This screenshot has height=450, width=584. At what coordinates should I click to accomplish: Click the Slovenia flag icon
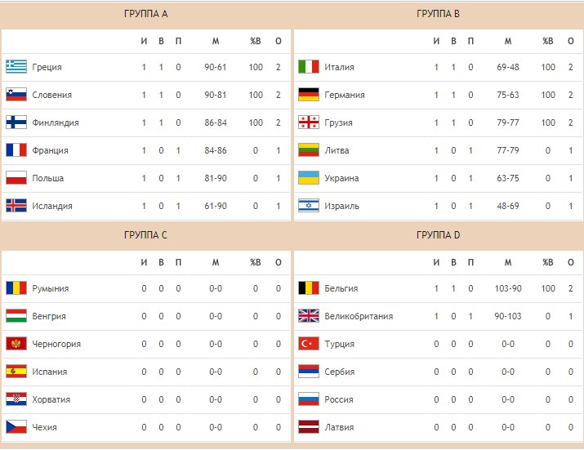pyautogui.click(x=16, y=95)
